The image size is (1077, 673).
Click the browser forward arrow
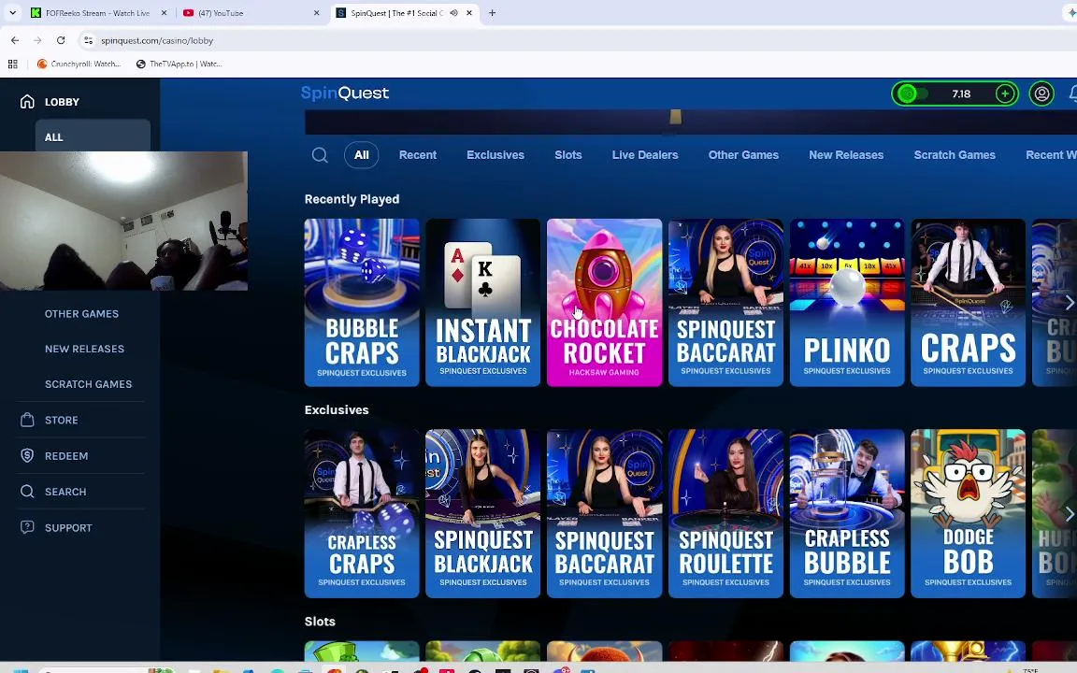tap(37, 40)
